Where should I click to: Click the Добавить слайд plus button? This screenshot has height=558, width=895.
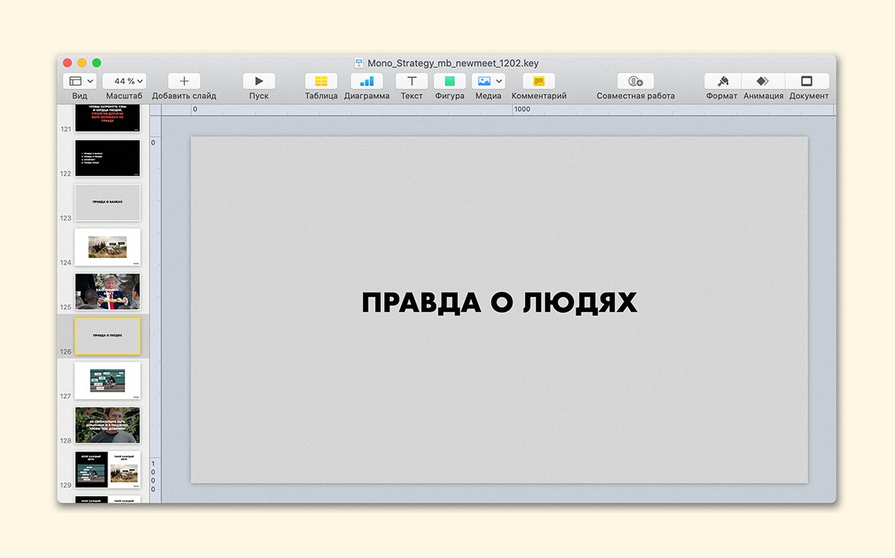pyautogui.click(x=184, y=81)
